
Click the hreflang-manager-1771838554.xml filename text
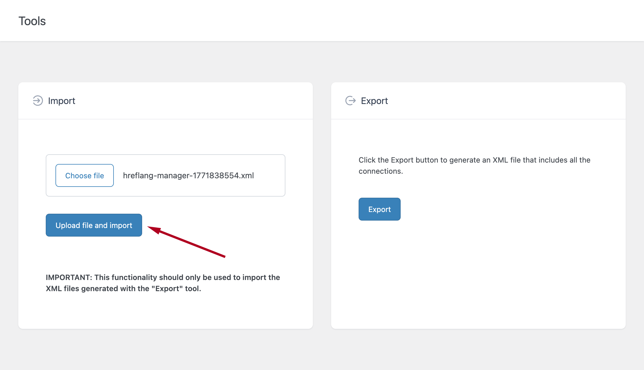188,175
